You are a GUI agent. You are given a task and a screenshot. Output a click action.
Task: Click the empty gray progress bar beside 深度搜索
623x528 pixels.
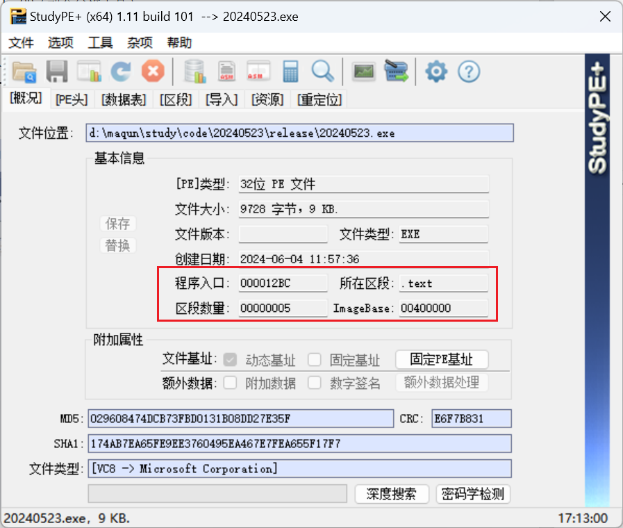point(217,494)
